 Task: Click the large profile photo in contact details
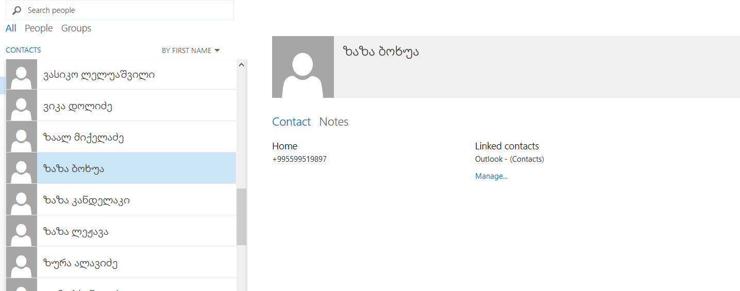click(302, 67)
